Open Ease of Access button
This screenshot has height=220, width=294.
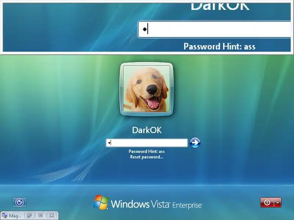19,202
